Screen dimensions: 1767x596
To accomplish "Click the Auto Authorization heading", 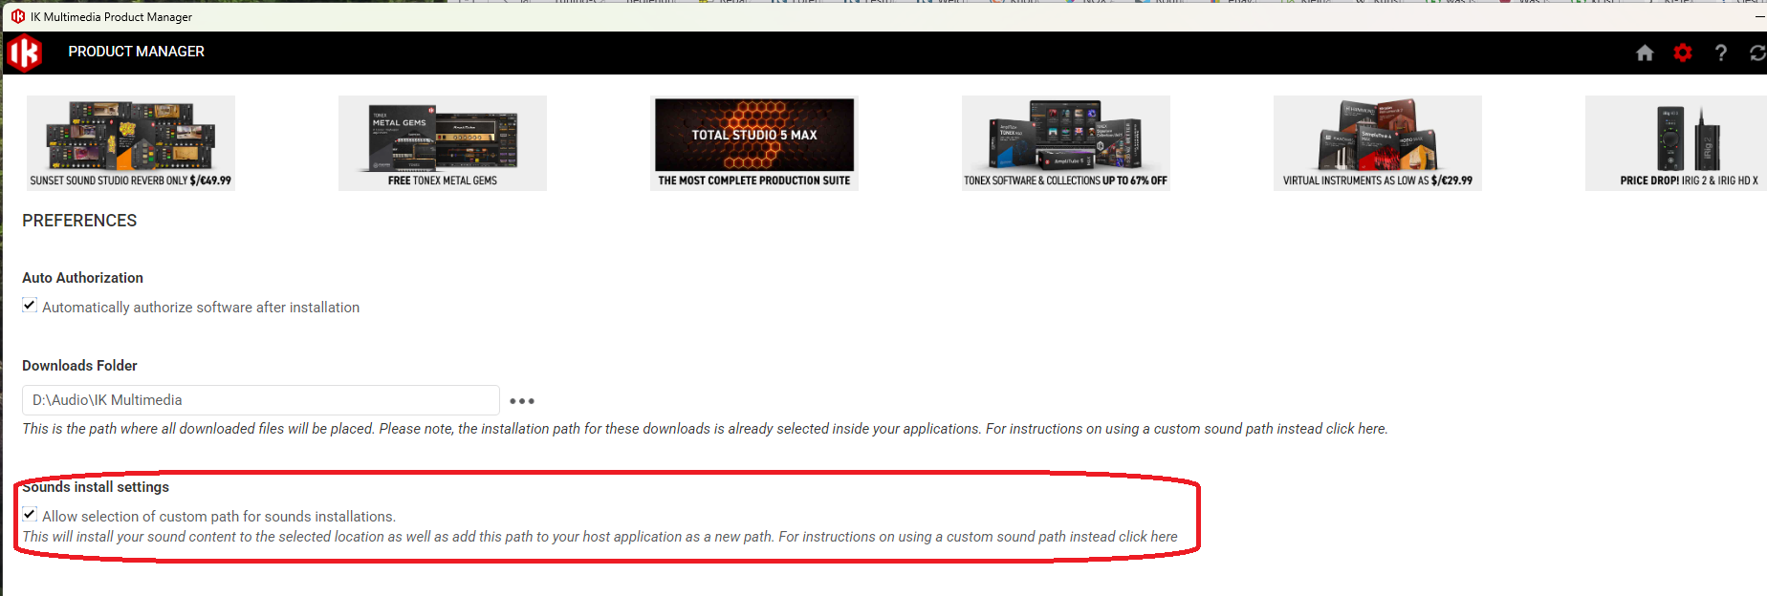I will [83, 278].
